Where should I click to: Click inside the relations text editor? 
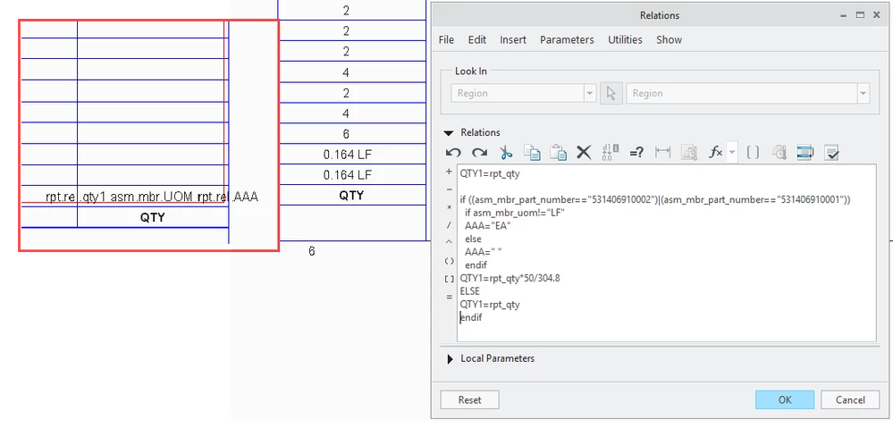pos(666,253)
